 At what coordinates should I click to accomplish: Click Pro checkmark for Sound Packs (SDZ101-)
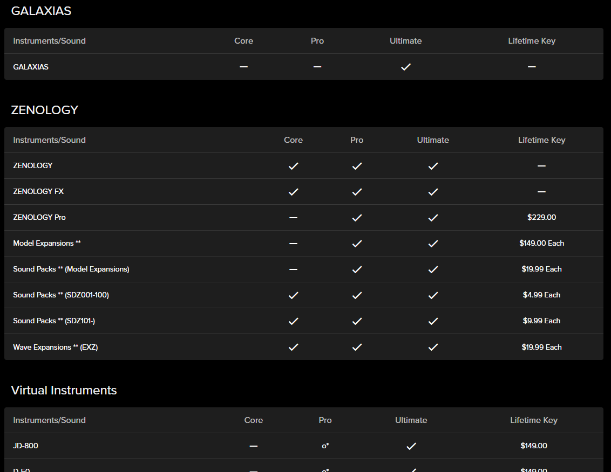[x=357, y=321]
